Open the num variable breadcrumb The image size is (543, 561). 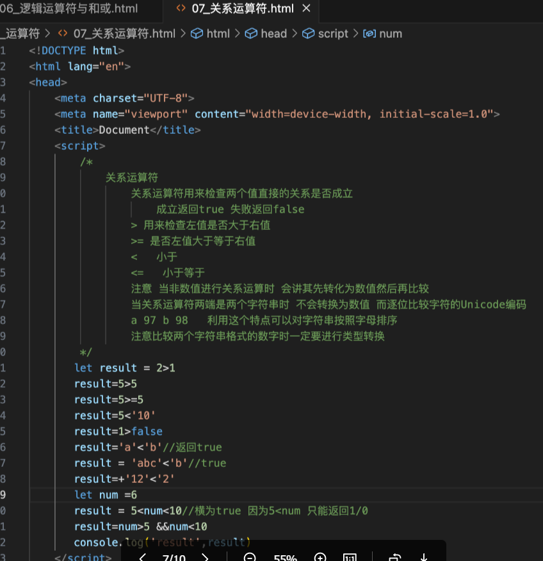point(390,34)
